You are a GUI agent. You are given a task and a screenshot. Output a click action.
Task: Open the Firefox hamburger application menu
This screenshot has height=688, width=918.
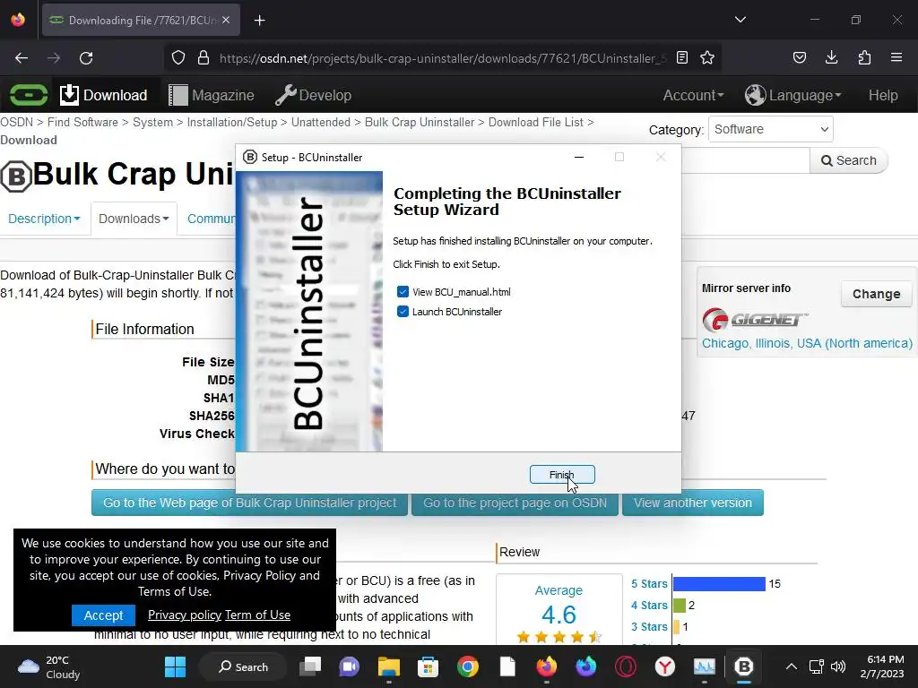[896, 58]
